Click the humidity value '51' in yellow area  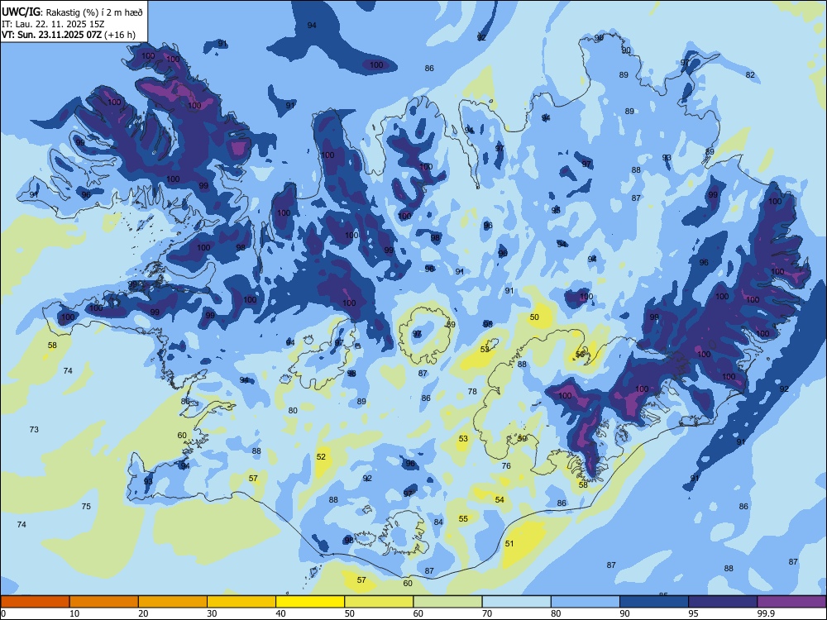[x=509, y=544]
